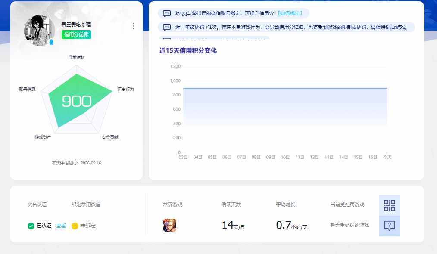Click the 10日 label on the chart axis
437x254 pixels.
pyautogui.click(x=285, y=157)
